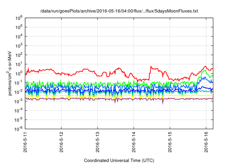Viewport: 235px width, 164px height.
Task: Click the 10^6 y-axis tick label
Action: (x=19, y=18)
